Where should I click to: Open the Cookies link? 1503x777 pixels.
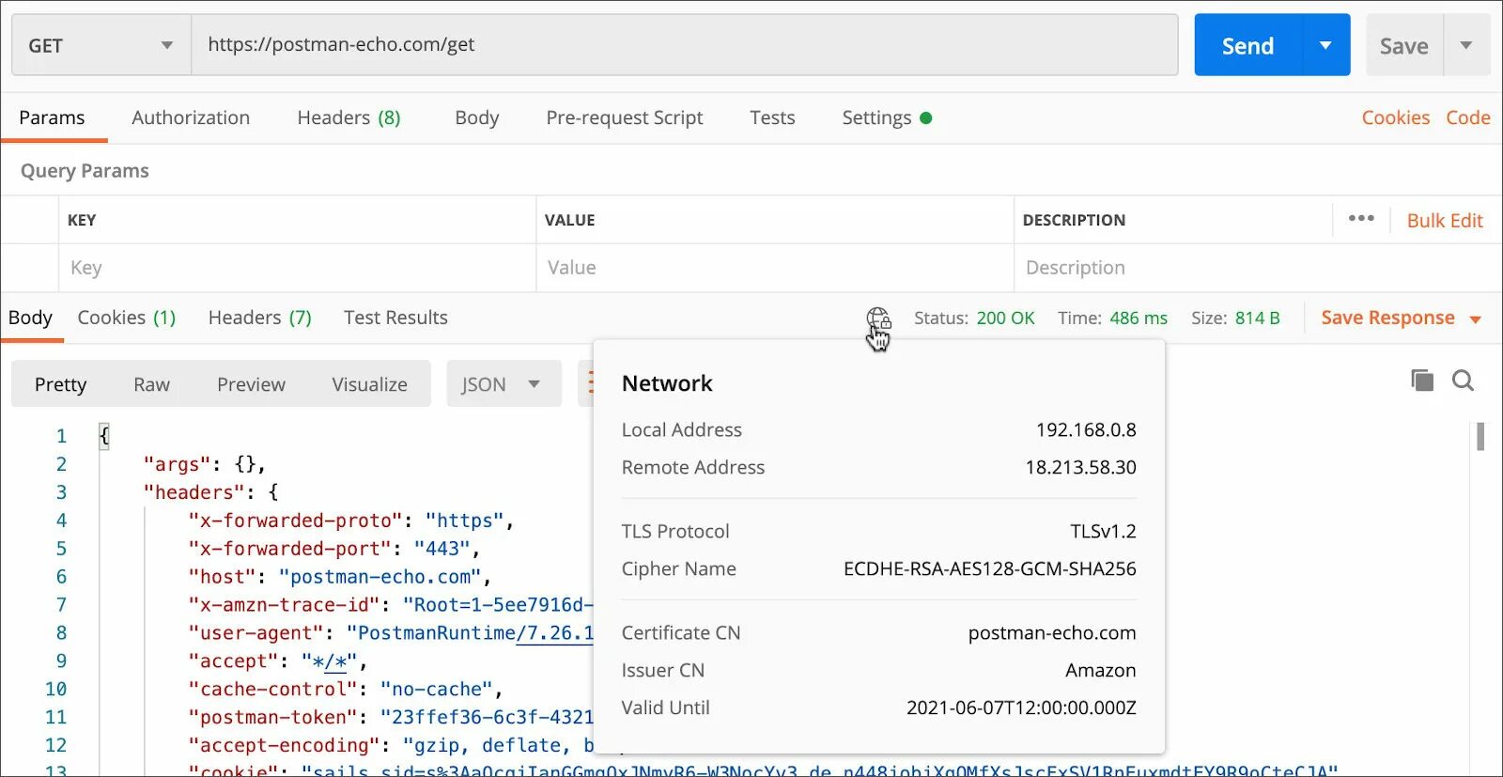pos(1396,117)
